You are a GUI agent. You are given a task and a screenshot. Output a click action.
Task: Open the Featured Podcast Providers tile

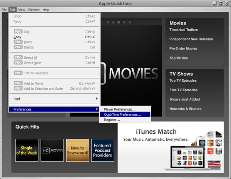[103, 150]
